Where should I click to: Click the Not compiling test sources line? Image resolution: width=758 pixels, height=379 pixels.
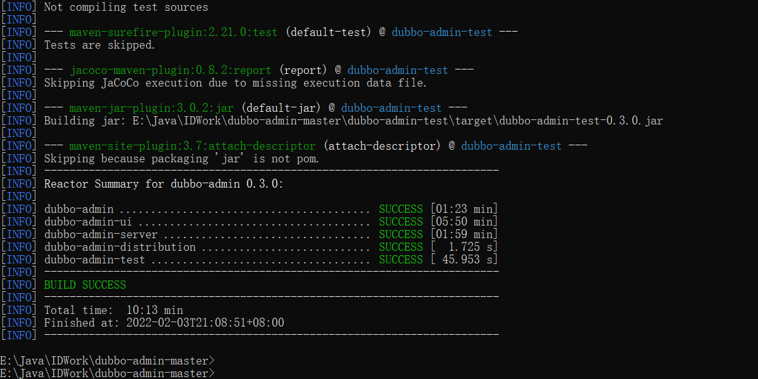click(126, 8)
